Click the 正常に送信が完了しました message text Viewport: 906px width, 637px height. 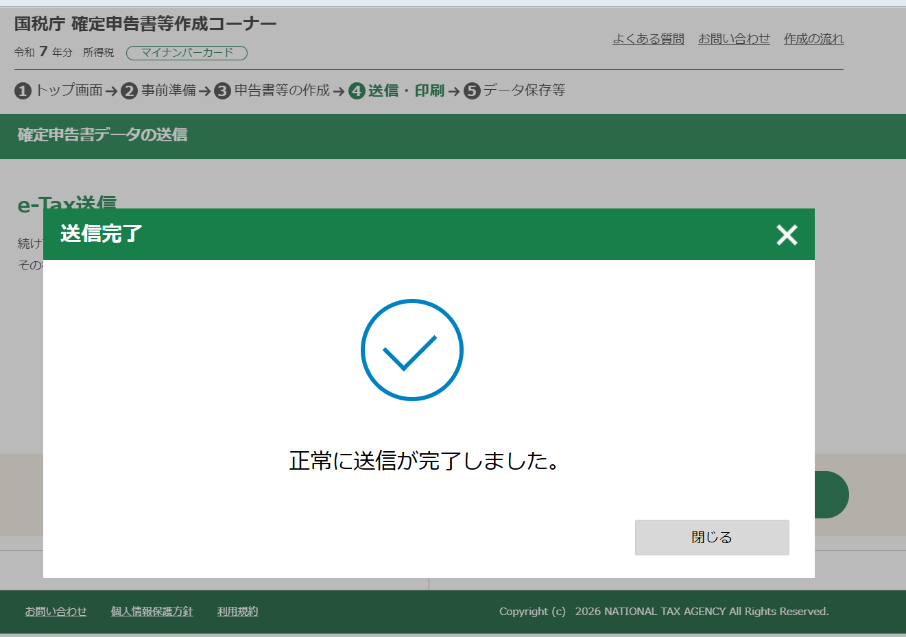point(425,461)
